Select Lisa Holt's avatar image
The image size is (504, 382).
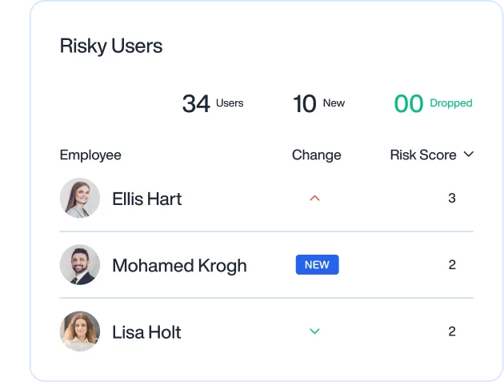[80, 332]
